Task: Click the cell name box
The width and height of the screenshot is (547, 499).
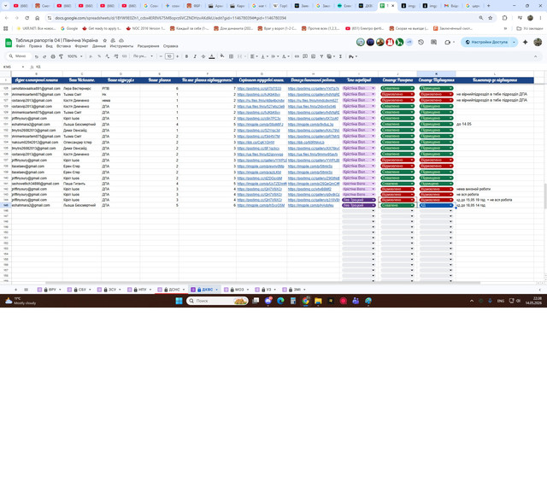Action: [x=14, y=67]
